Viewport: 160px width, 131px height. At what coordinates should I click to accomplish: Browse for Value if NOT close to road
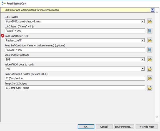click(150, 69)
